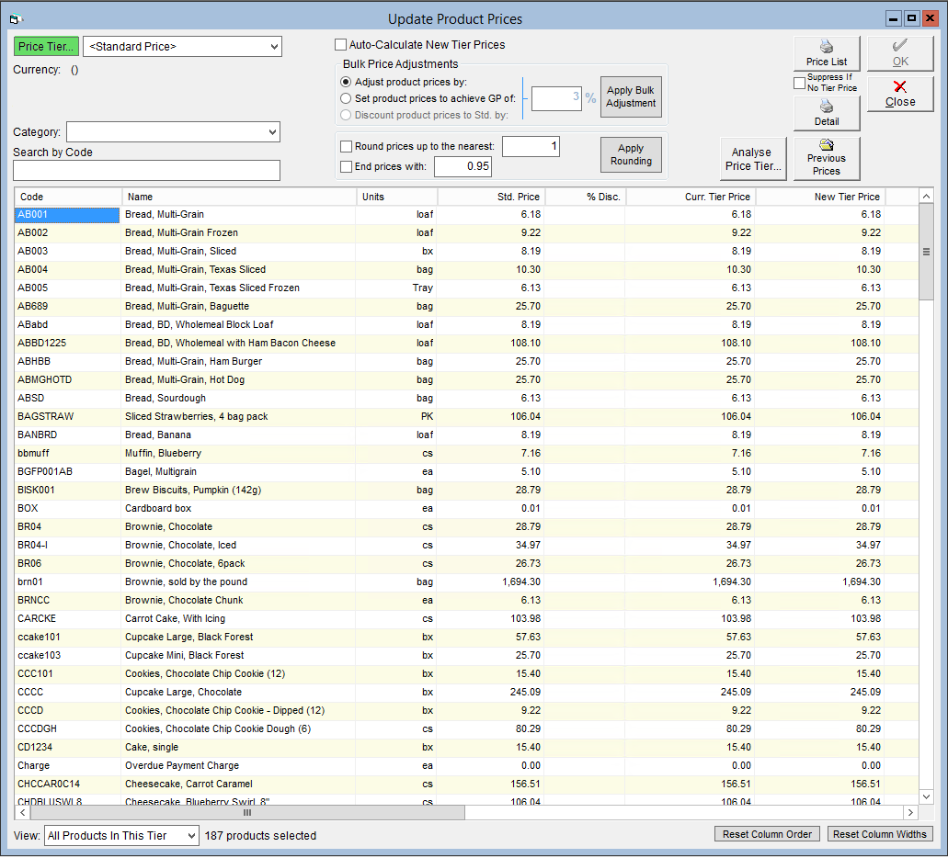This screenshot has width=948, height=858.
Task: Click Reset Column Order
Action: [x=767, y=834]
